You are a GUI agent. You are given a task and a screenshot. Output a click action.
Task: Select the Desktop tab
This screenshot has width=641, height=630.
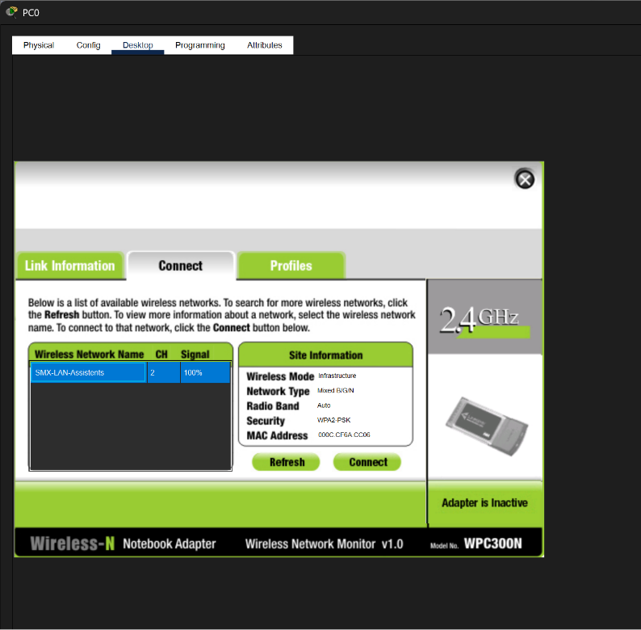coord(138,45)
